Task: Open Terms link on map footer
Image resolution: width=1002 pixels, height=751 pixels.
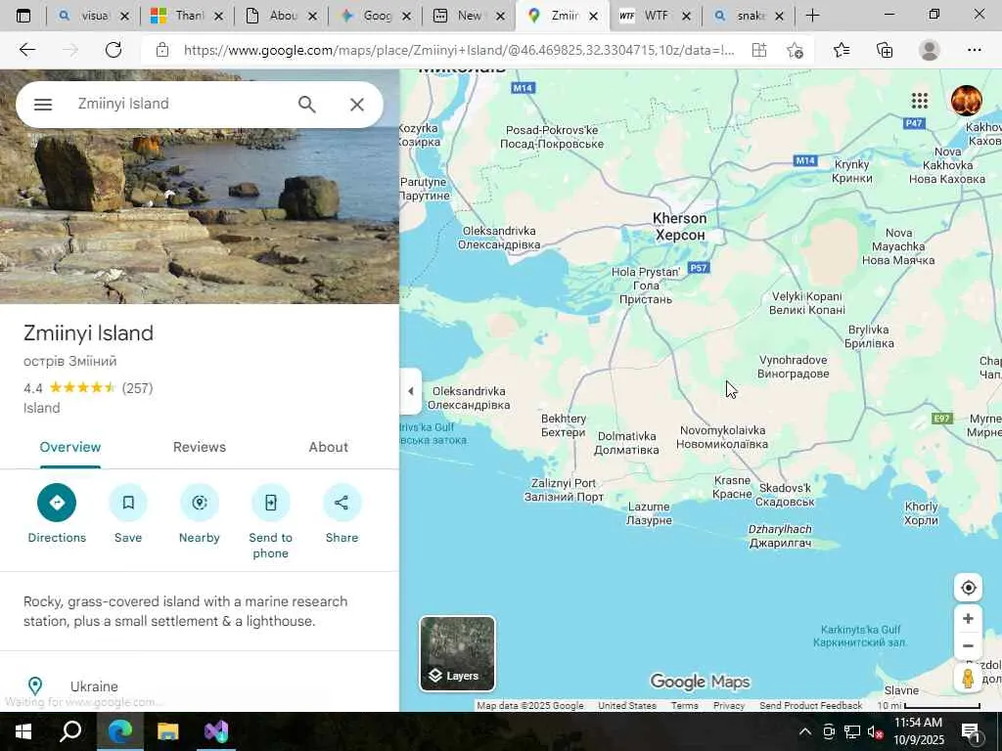Action: pyautogui.click(x=684, y=706)
